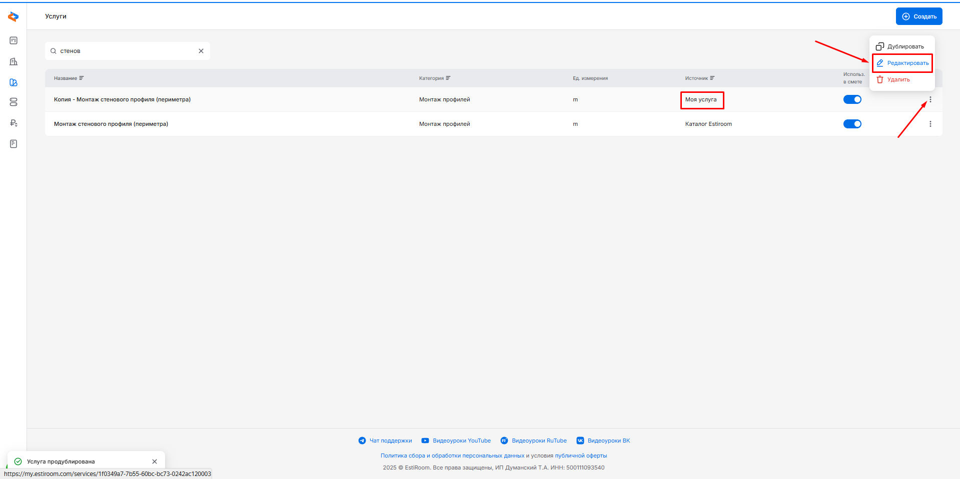960x479 pixels.
Task: Open three-dot menu for Каталог Estiroom row
Action: (x=930, y=124)
